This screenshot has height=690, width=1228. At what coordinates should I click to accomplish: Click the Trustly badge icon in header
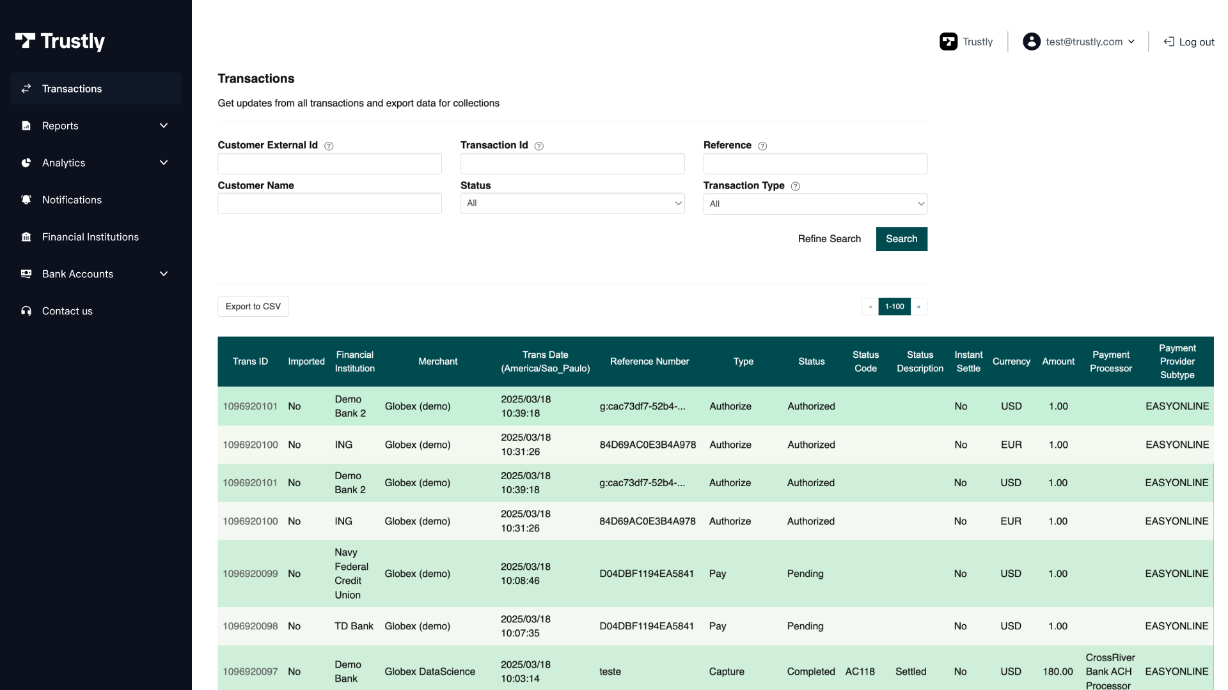(949, 42)
